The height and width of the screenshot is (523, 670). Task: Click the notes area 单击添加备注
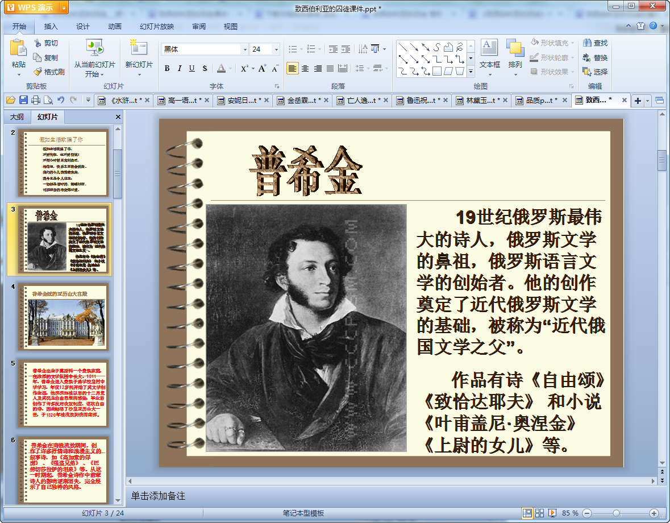click(x=157, y=496)
